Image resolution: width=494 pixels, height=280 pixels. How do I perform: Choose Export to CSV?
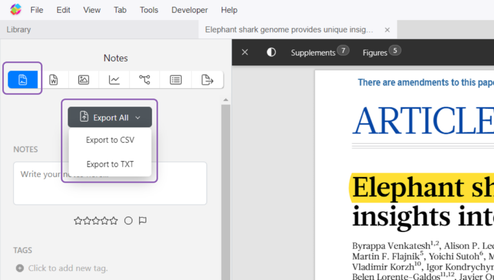tap(110, 140)
